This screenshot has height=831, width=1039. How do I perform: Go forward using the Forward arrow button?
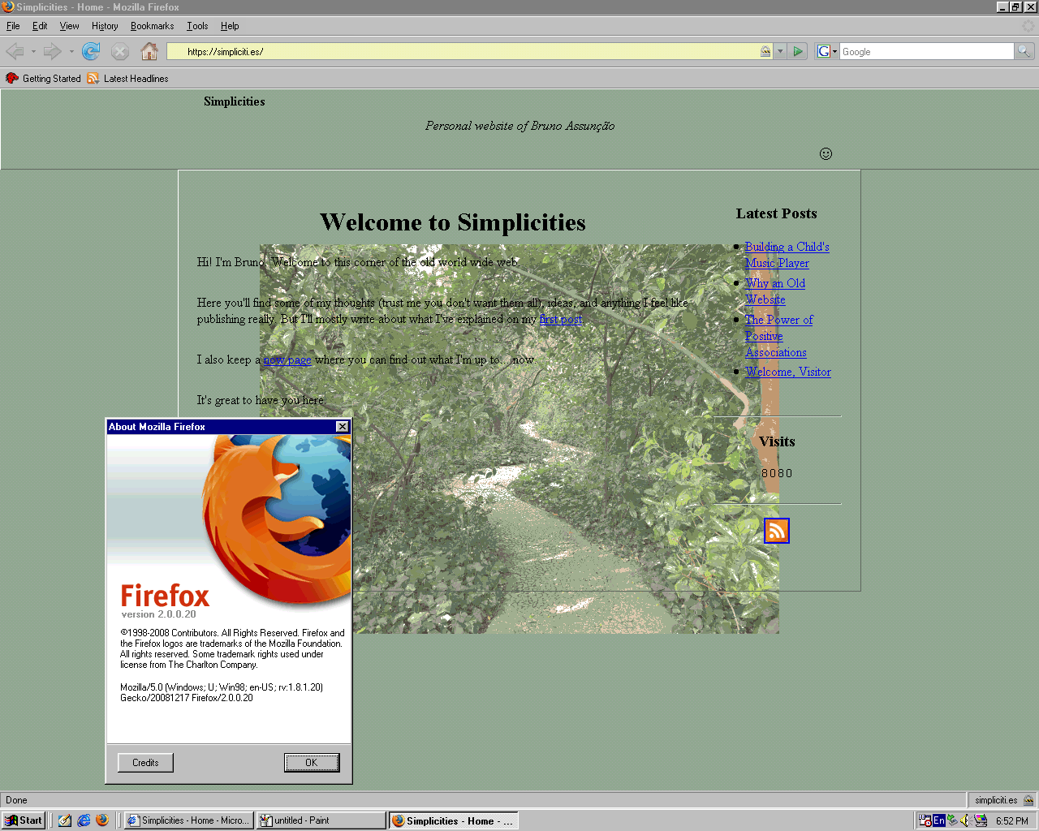53,52
